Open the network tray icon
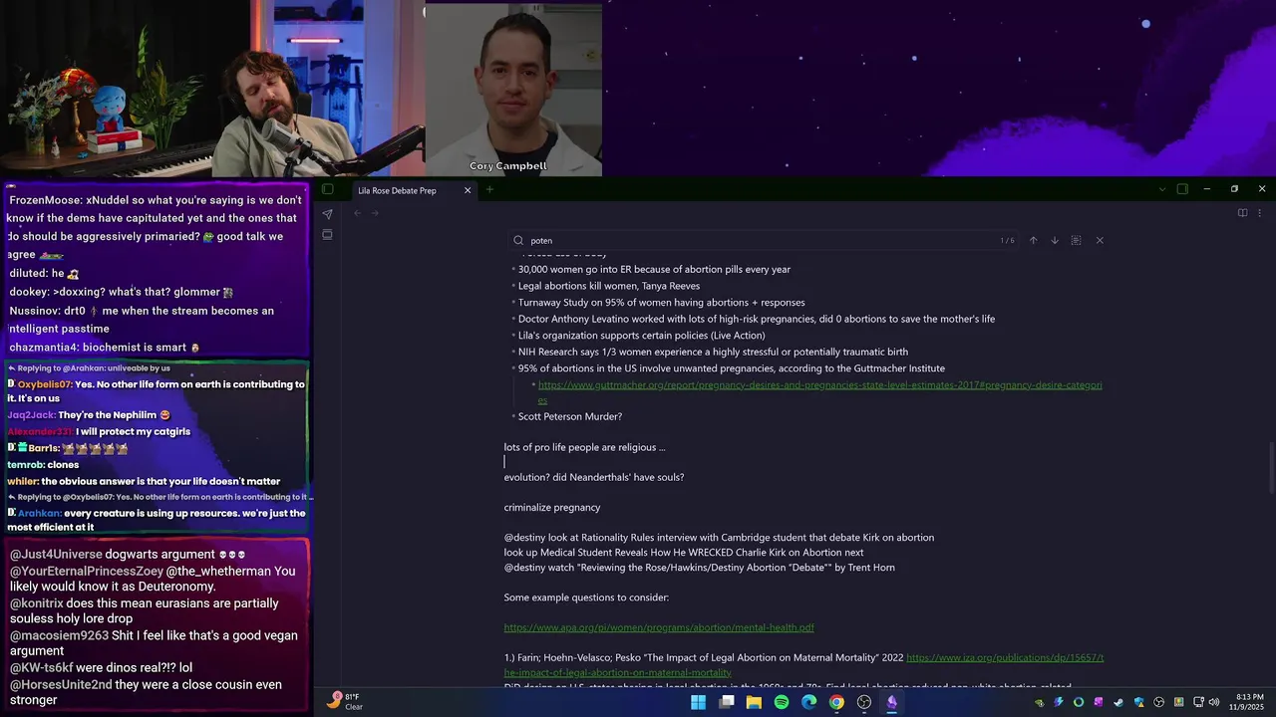Screen dimensions: 1276x717 tap(1197, 702)
